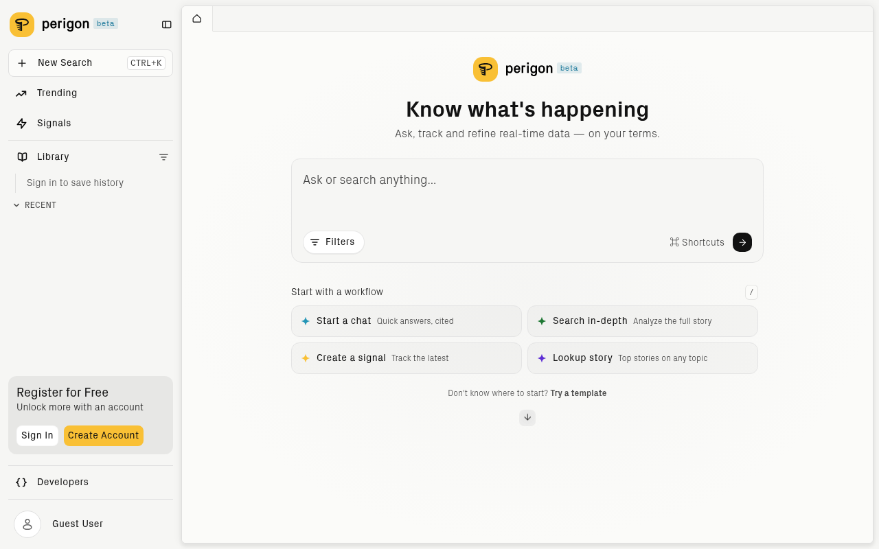Open the Library section
879x549 pixels.
click(x=52, y=156)
